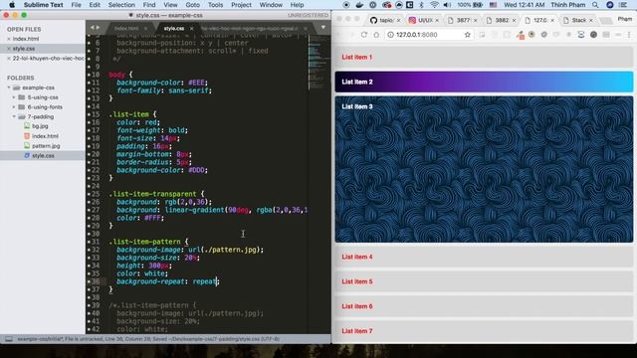Click the Pham profile button in Chrome
637x358 pixels.
point(625,19)
